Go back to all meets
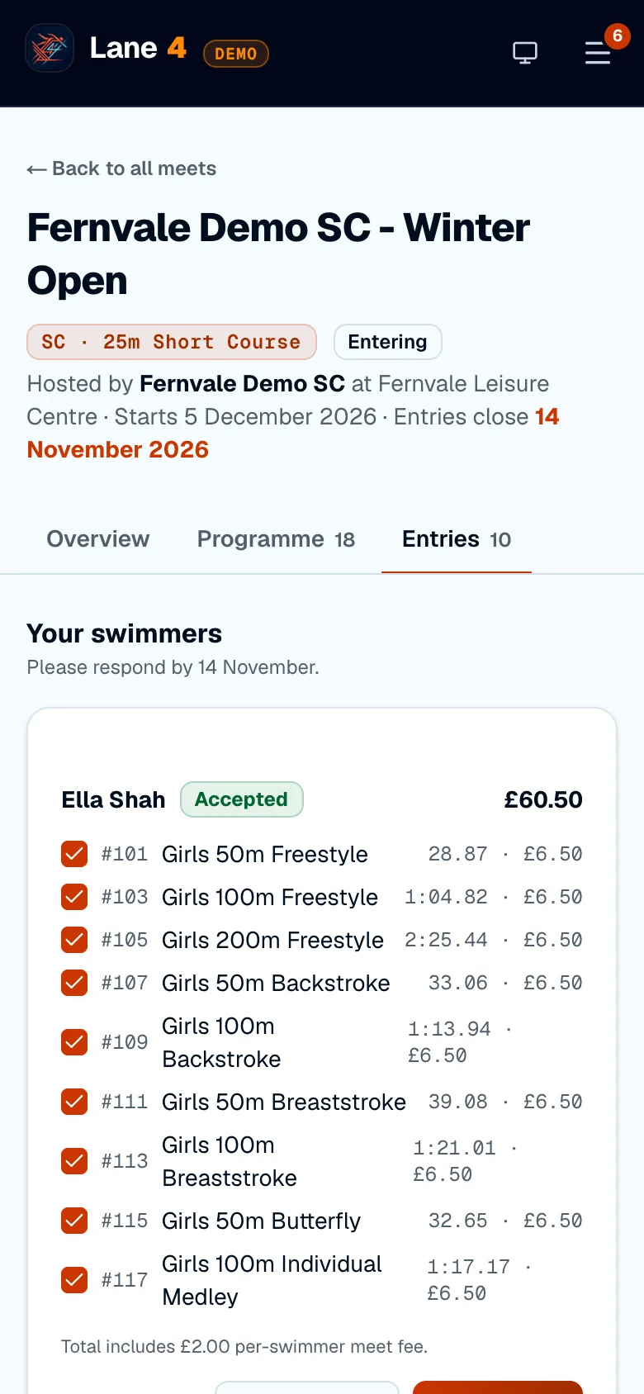Screen dimensions: 644x1394 click(x=121, y=168)
